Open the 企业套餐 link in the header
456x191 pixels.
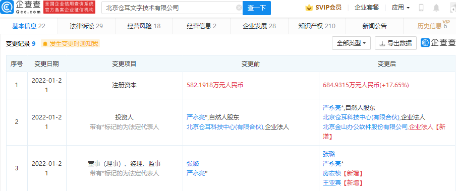367,8
